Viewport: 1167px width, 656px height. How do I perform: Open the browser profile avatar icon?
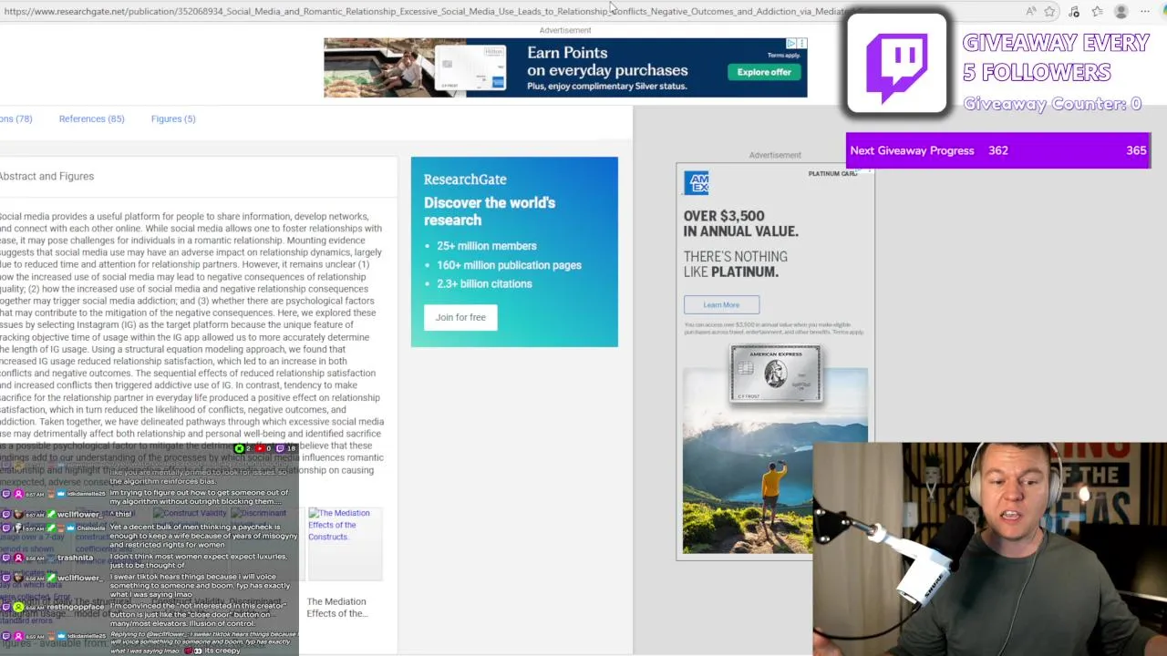1121,11
